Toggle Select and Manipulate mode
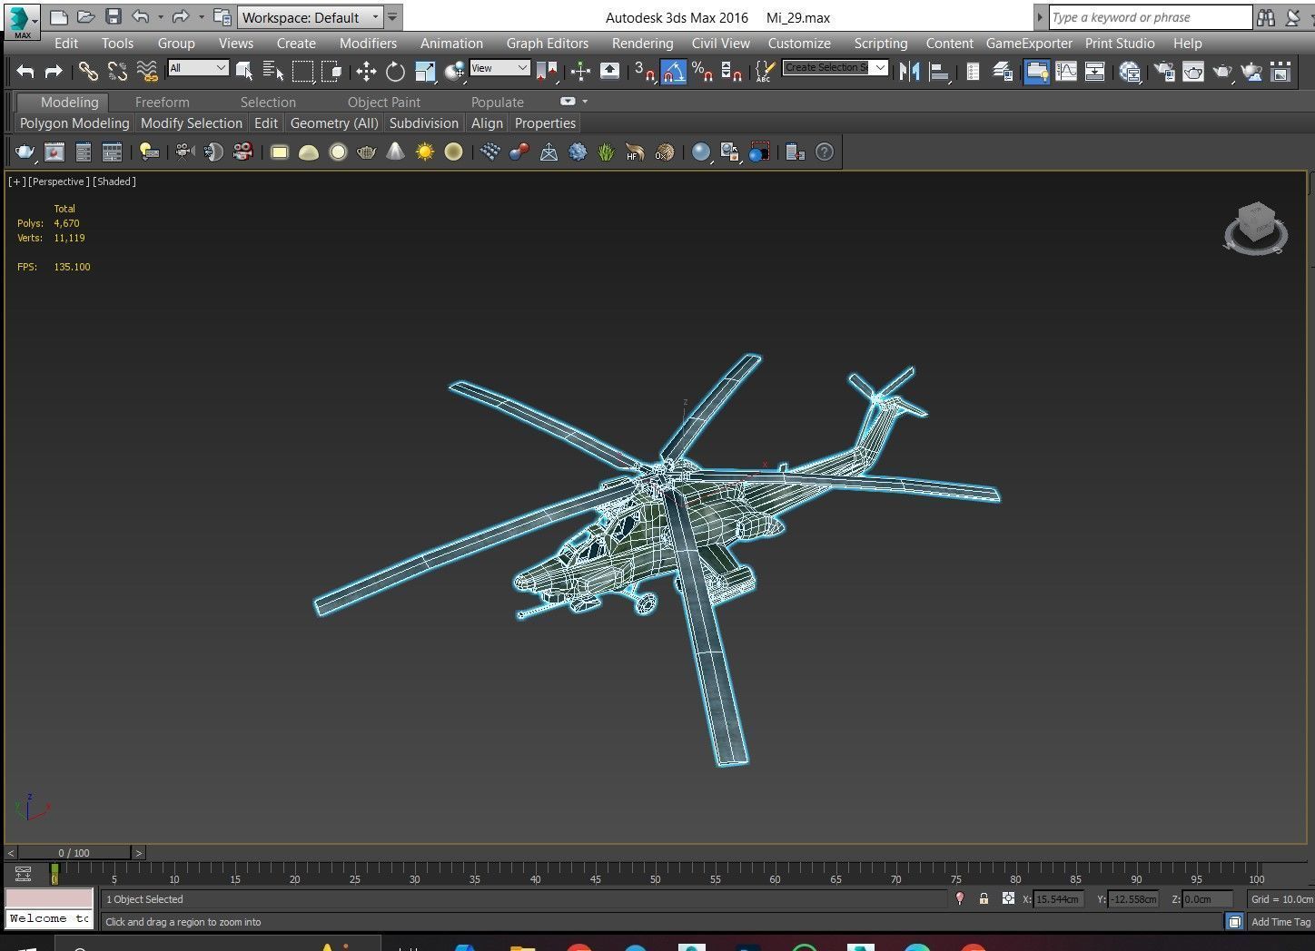The image size is (1315, 951). [580, 71]
